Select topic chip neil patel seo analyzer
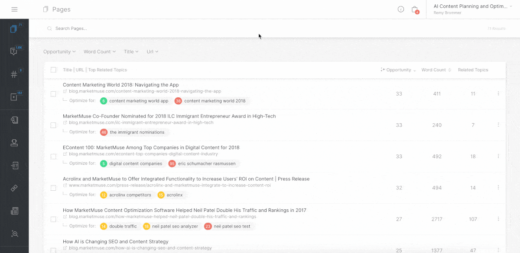 [171, 226]
